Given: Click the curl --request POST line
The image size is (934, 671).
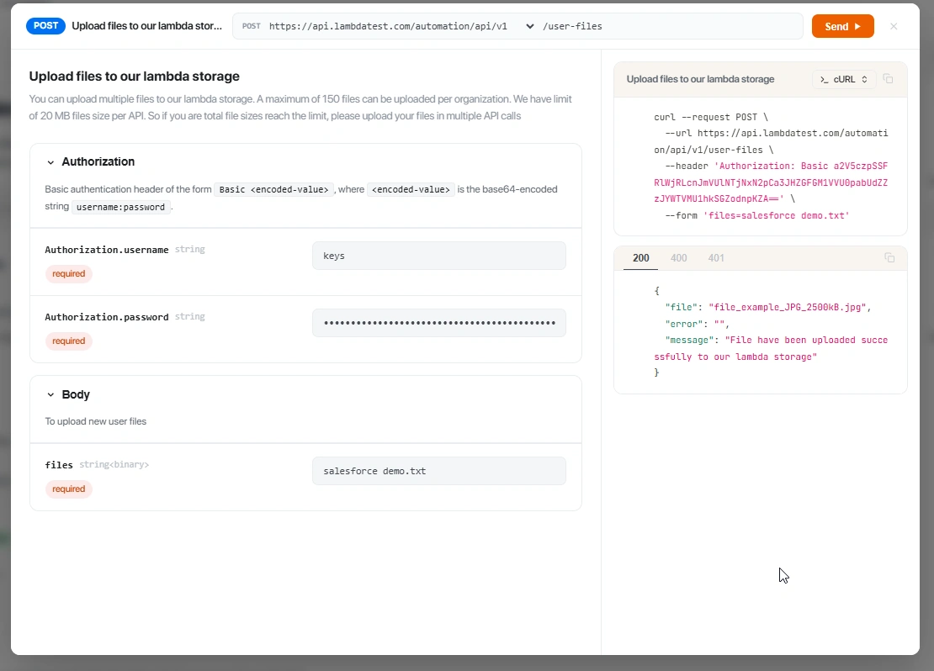Looking at the screenshot, I should tap(711, 117).
